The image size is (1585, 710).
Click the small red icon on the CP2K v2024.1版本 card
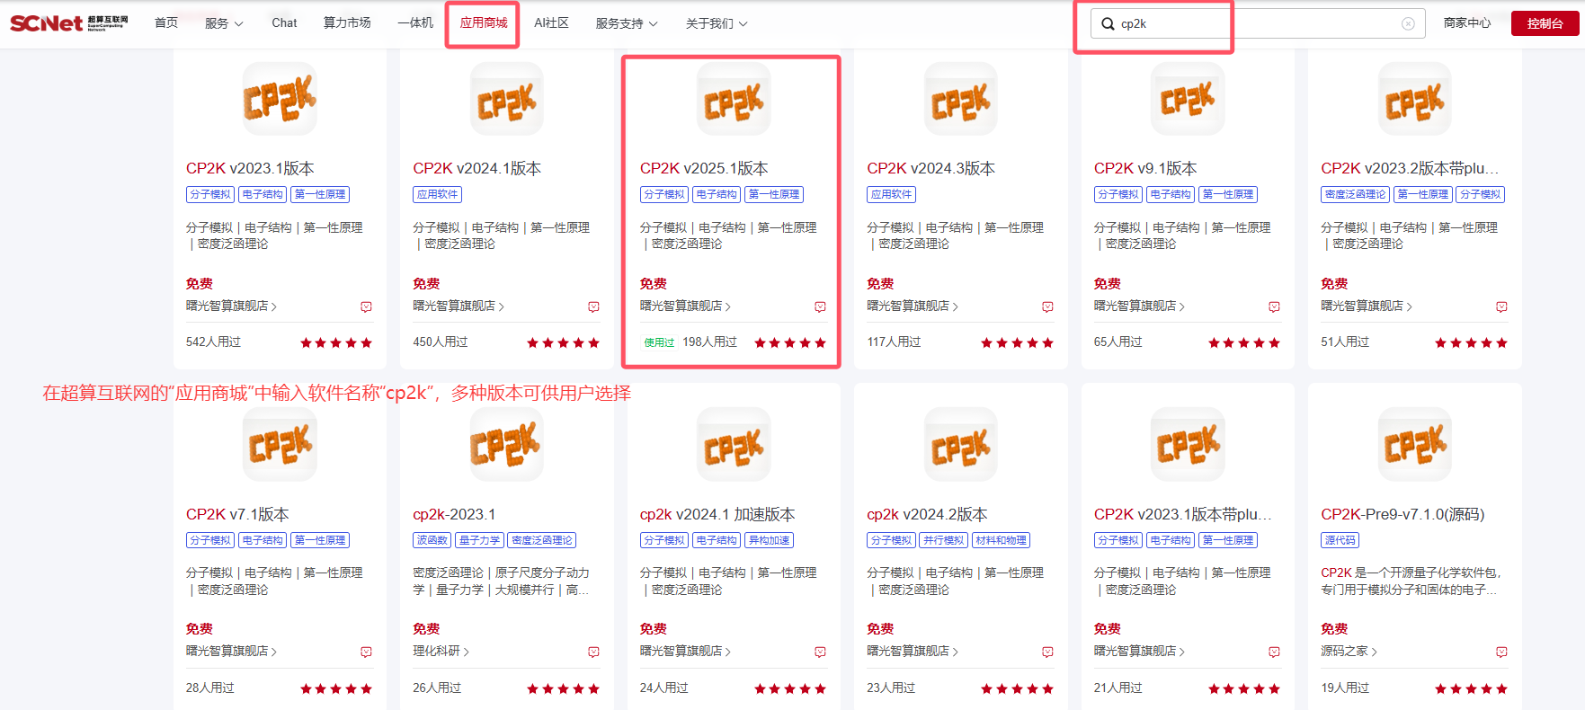593,307
